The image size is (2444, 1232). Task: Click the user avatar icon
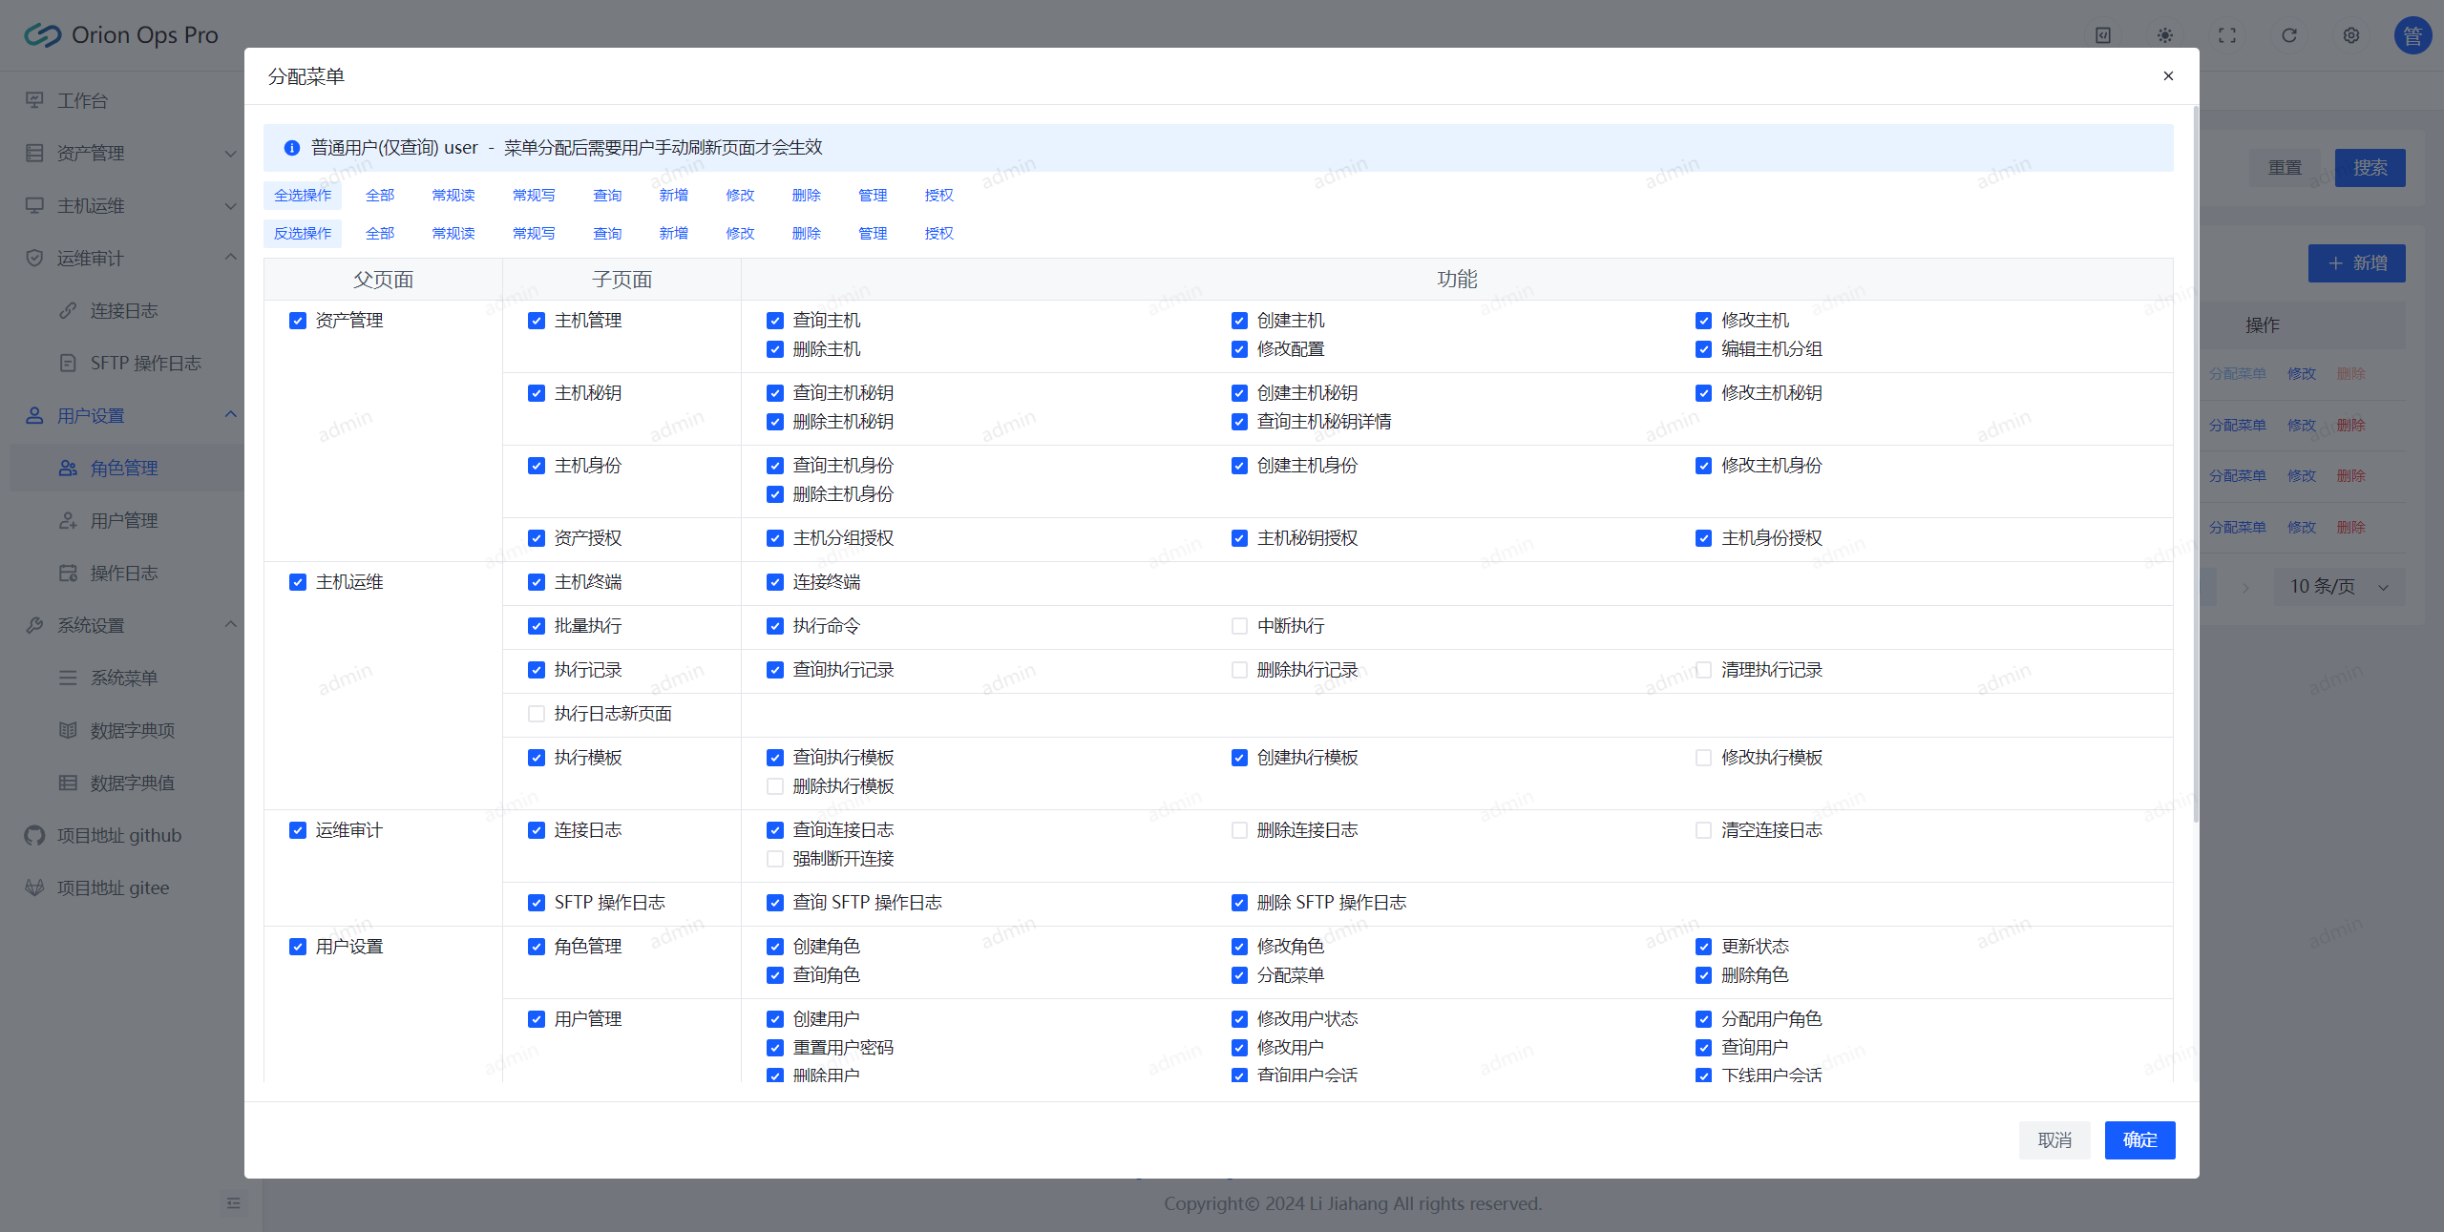point(2412,35)
